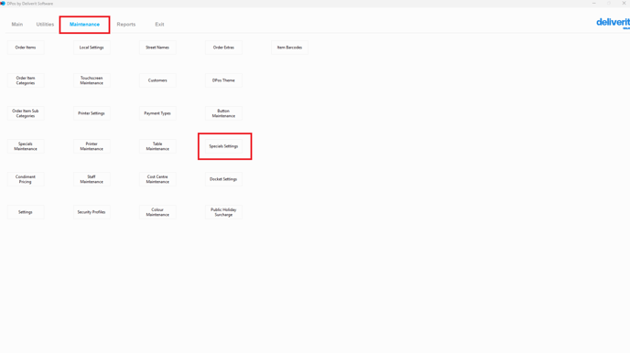Image resolution: width=630 pixels, height=353 pixels.
Task: Open the Customers button
Action: coord(157,80)
